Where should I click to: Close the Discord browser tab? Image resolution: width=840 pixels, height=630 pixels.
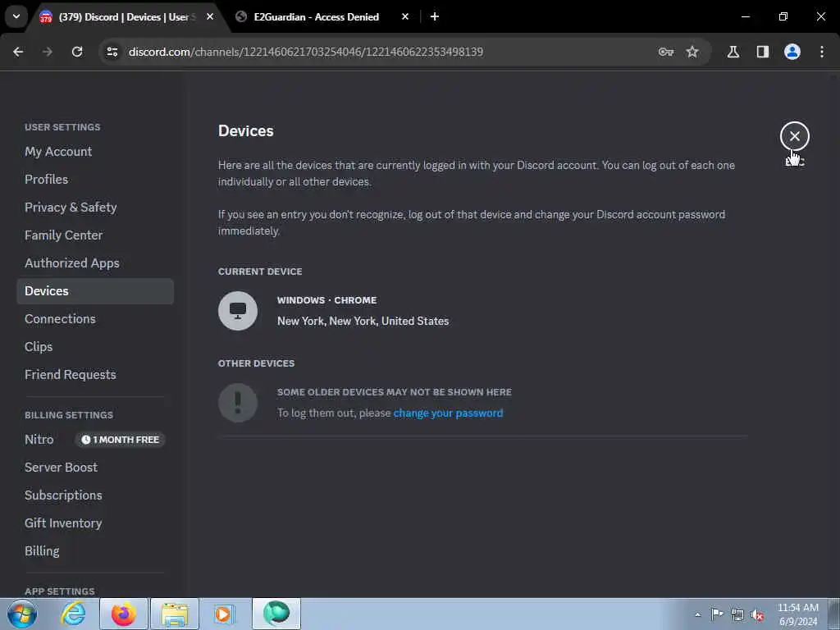click(x=210, y=16)
